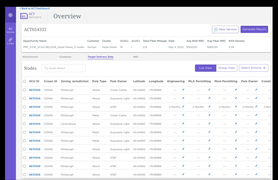The image size is (278, 180).
Task: Edit Engineering in the last table row
Action: 183,174
